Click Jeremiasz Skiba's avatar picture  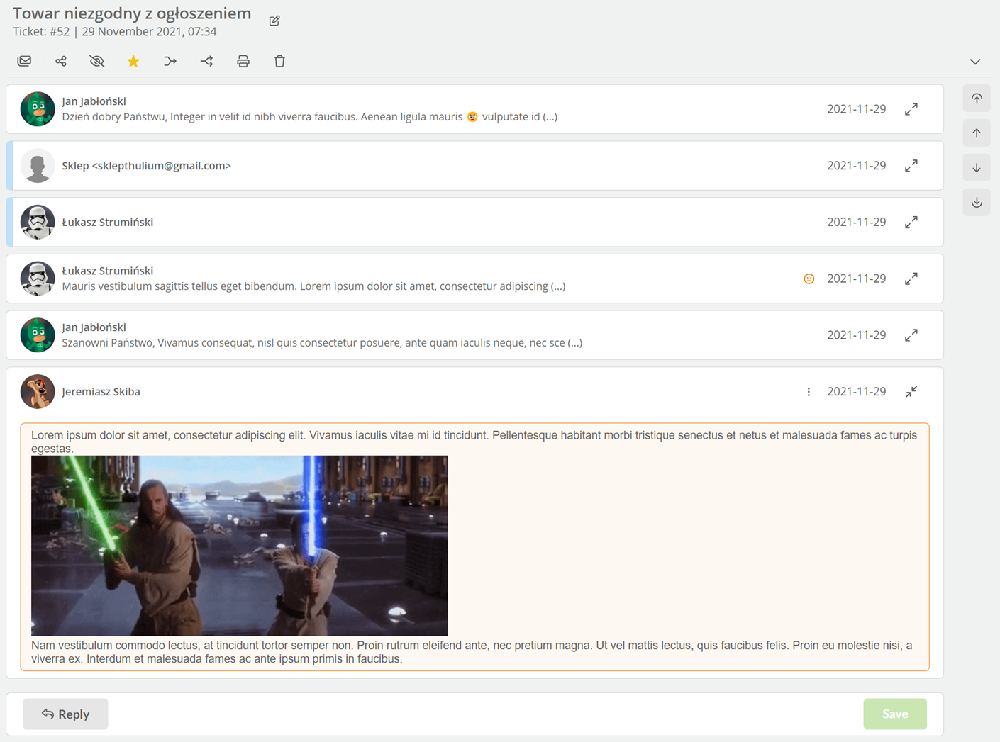pyautogui.click(x=38, y=392)
